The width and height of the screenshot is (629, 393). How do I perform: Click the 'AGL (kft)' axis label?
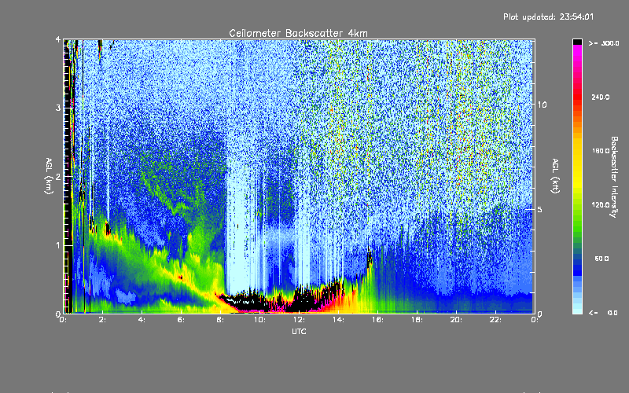(x=555, y=176)
